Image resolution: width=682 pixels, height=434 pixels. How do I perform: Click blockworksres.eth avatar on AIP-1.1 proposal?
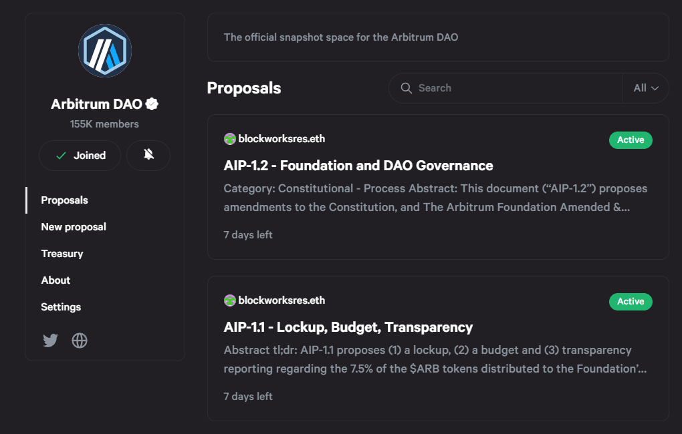pyautogui.click(x=229, y=300)
